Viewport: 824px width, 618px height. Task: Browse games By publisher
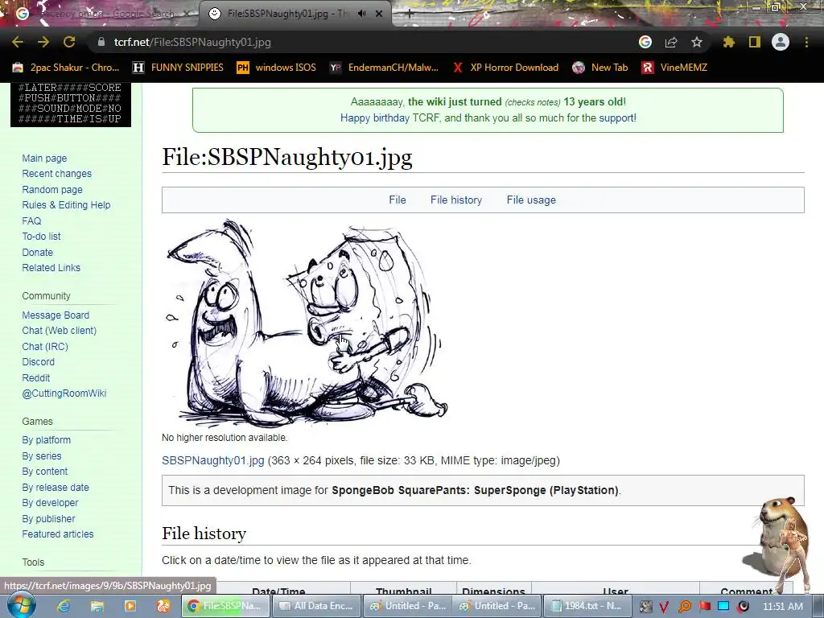click(x=48, y=519)
